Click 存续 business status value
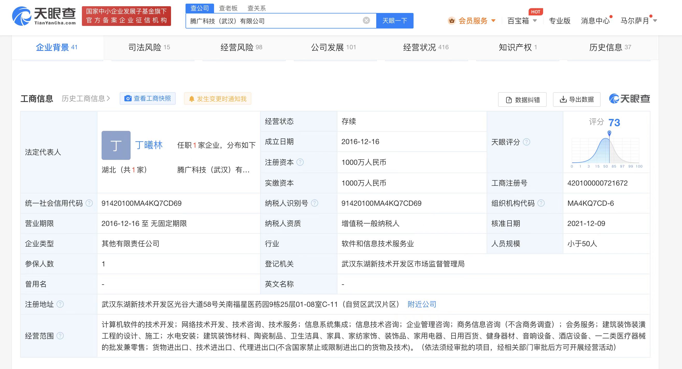Screen dimensions: 682x369 pos(349,121)
